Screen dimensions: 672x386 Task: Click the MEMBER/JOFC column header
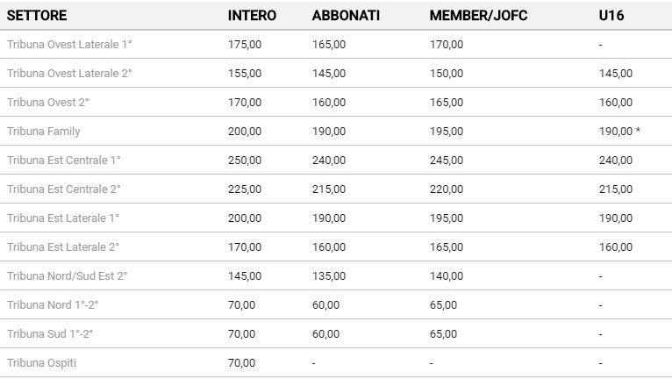click(478, 16)
